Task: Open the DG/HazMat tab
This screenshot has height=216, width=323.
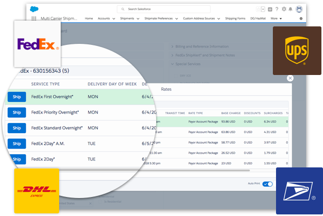Action: coord(258,18)
